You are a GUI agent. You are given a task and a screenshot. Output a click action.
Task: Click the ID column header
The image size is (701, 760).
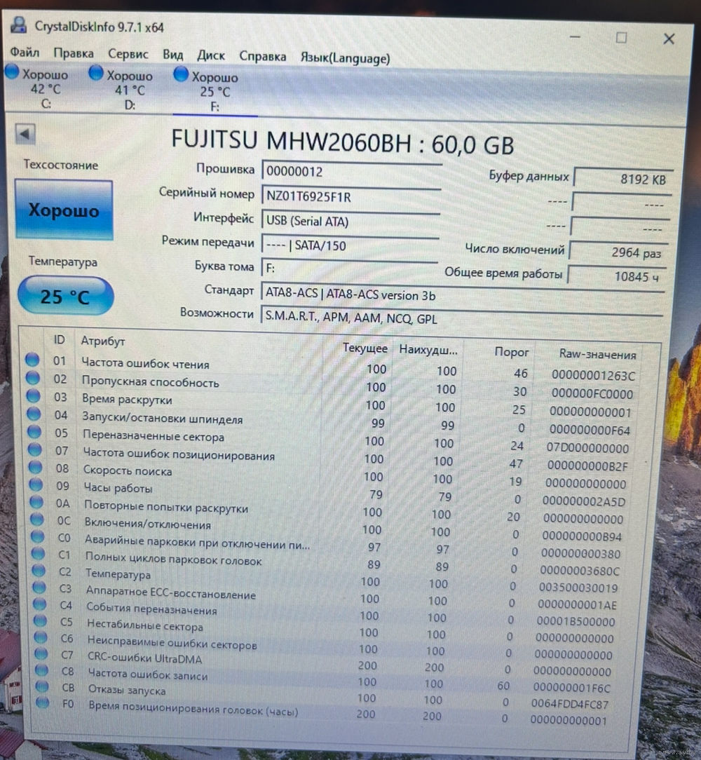click(x=59, y=340)
